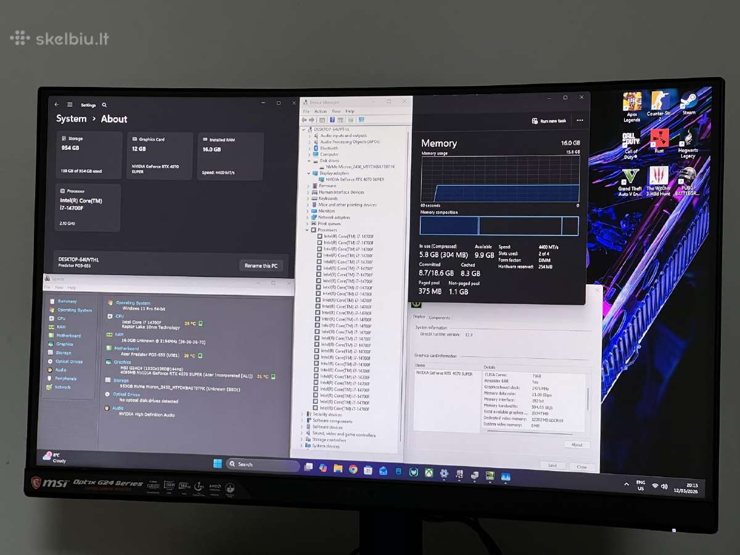Select Network in the Speccy sidebar
The height and width of the screenshot is (555, 740).
pos(58,387)
